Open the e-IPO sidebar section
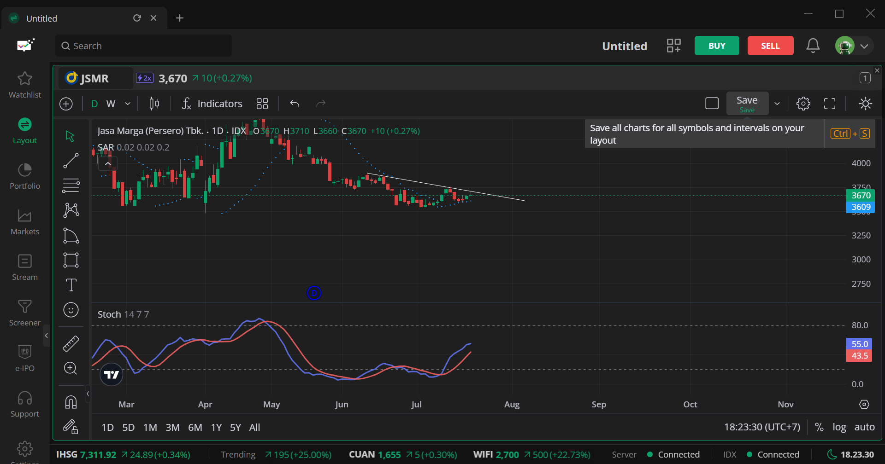This screenshot has height=464, width=885. [25, 359]
